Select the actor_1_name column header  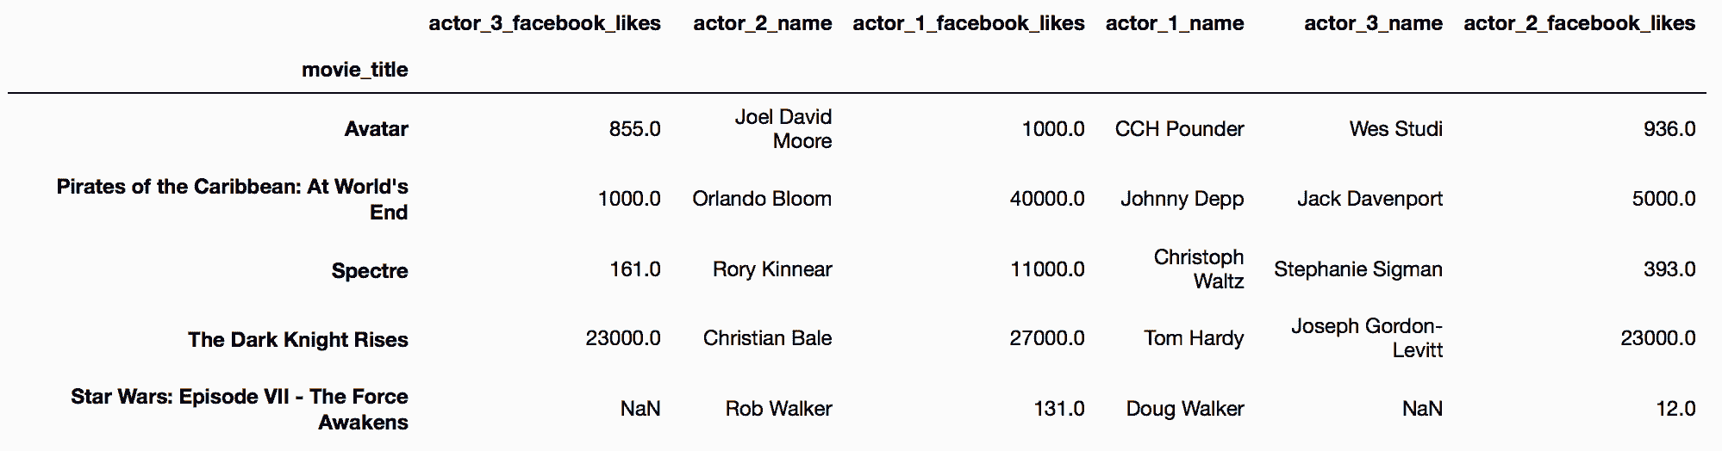(x=1175, y=24)
